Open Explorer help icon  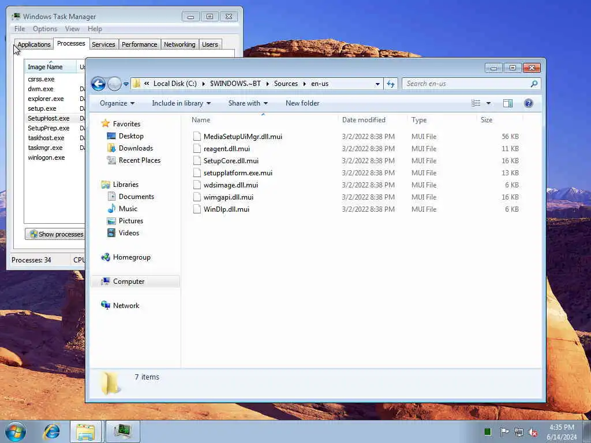tap(529, 103)
